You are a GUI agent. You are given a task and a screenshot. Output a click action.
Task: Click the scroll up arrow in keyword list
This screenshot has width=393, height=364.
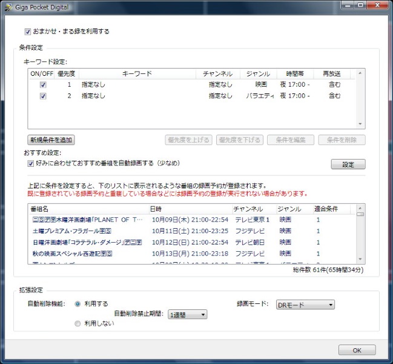pyautogui.click(x=361, y=73)
